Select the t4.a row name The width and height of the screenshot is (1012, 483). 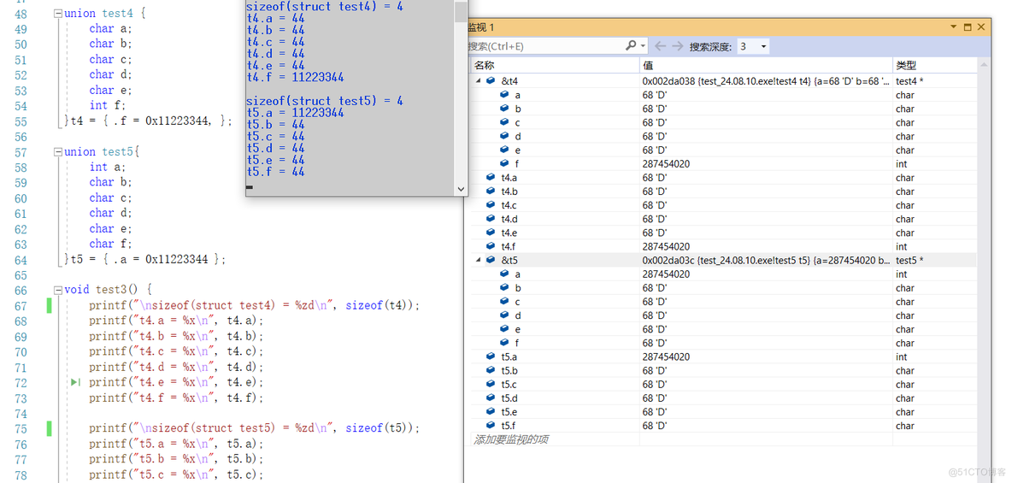[x=509, y=178]
